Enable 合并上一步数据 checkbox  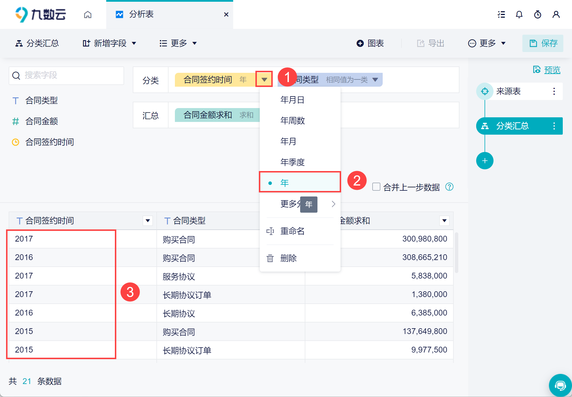[376, 187]
